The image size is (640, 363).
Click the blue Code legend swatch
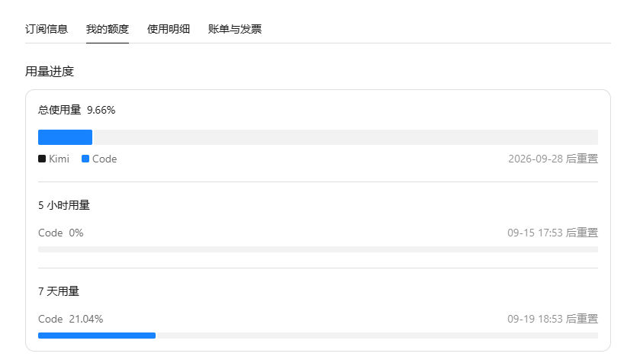pos(85,159)
